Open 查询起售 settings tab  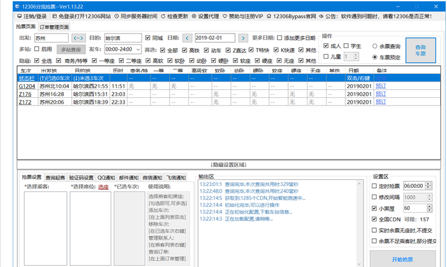tap(55, 178)
